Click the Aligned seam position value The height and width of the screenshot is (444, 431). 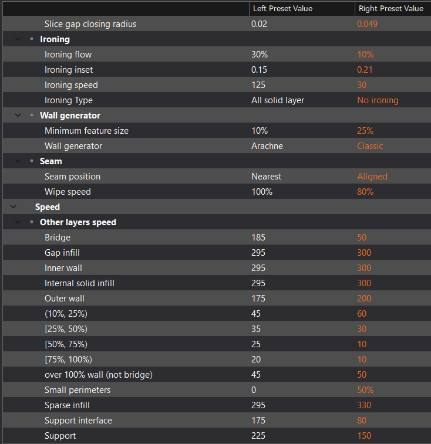click(372, 177)
